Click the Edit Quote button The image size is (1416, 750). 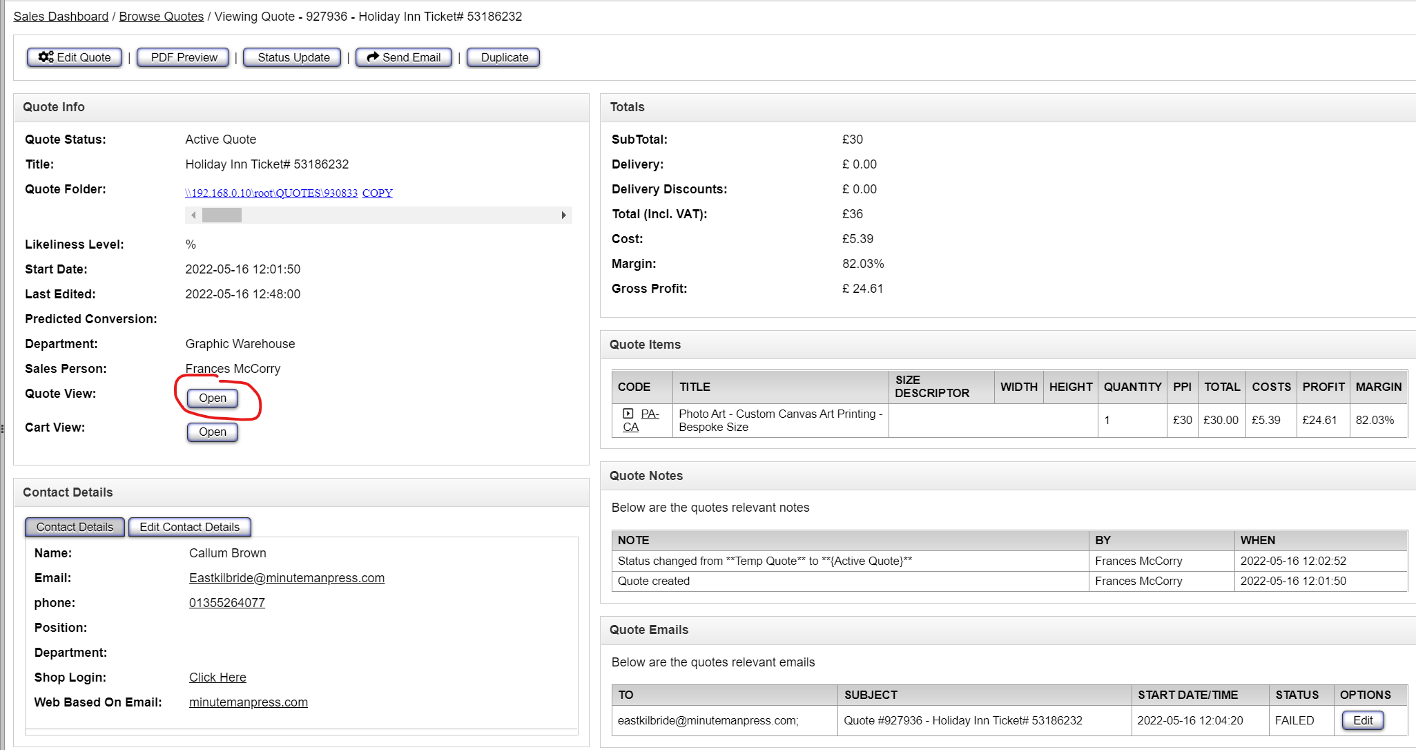[75, 57]
